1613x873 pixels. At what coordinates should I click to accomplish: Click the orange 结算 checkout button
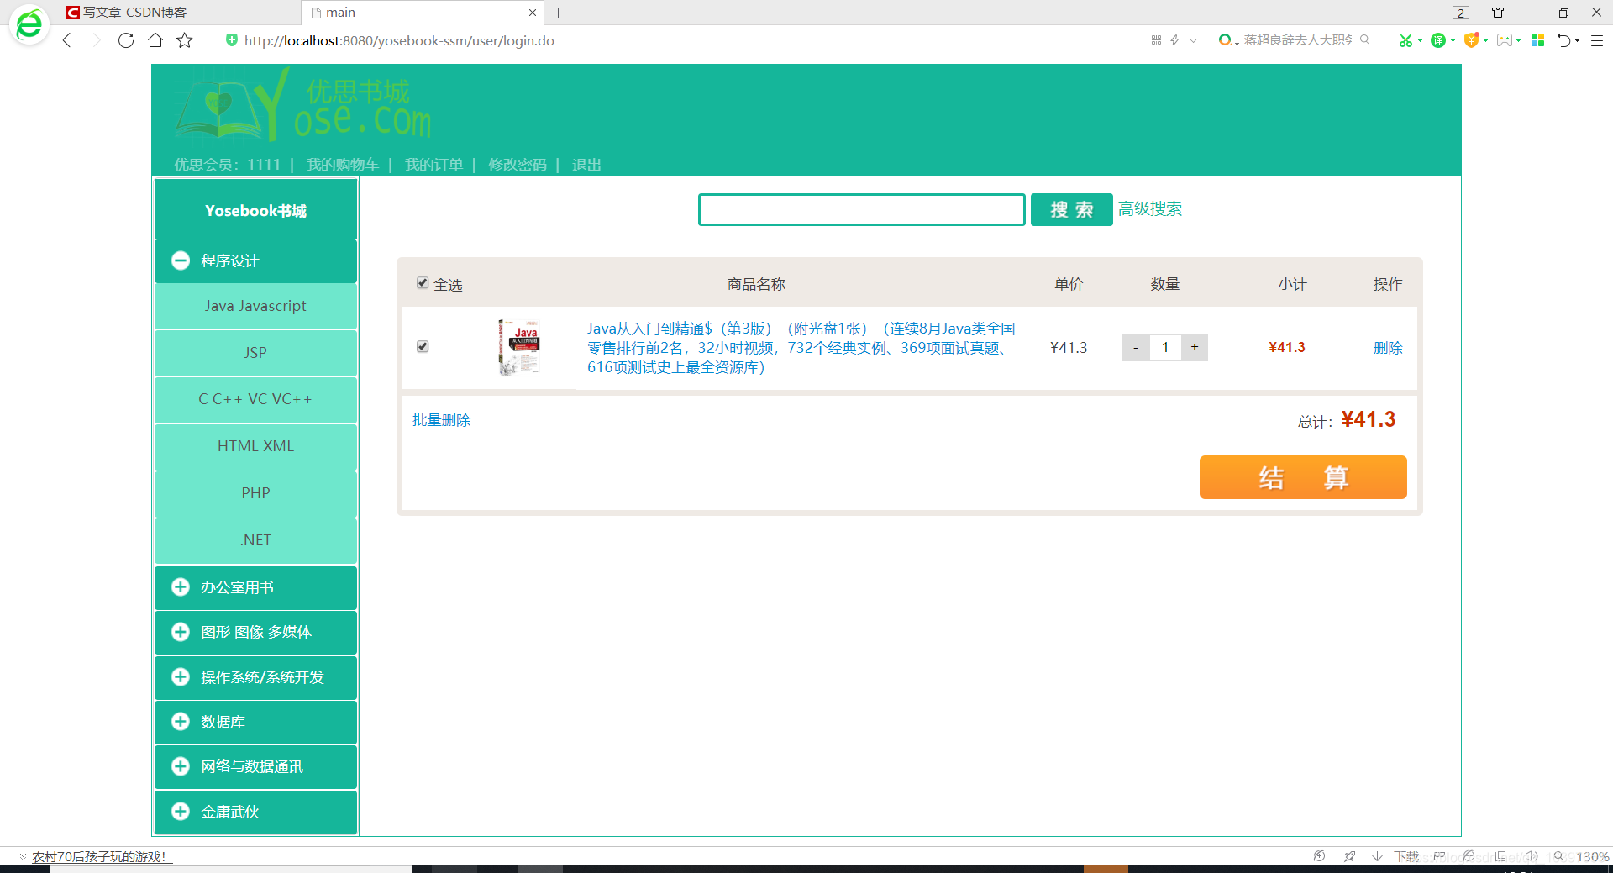click(x=1303, y=477)
